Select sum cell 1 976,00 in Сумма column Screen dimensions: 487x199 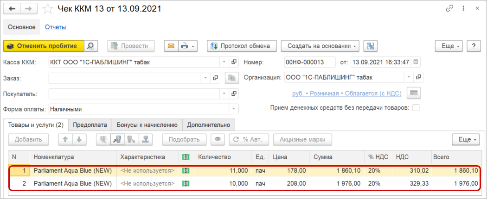click(337, 184)
